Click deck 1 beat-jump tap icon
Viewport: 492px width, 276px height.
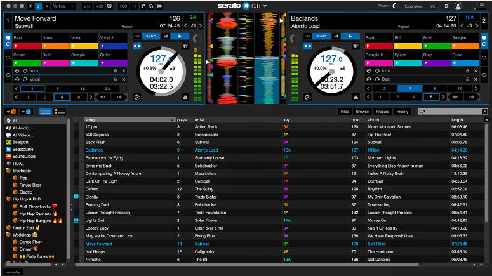pyautogui.click(x=137, y=97)
